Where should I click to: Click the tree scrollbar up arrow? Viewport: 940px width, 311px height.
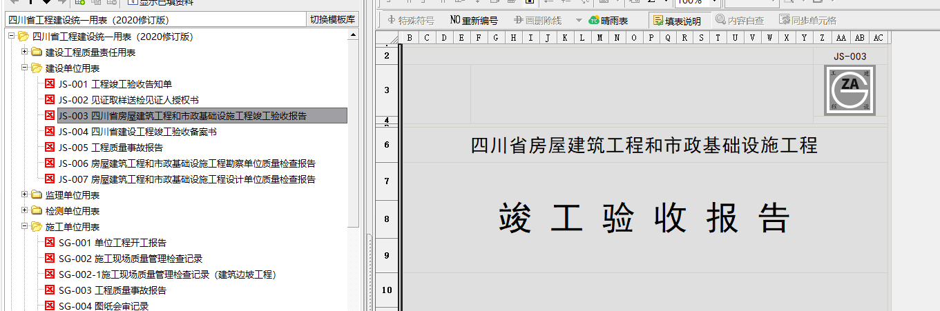[x=354, y=34]
